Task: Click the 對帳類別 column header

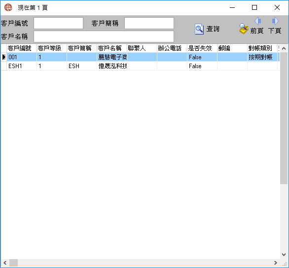Action: click(262, 48)
